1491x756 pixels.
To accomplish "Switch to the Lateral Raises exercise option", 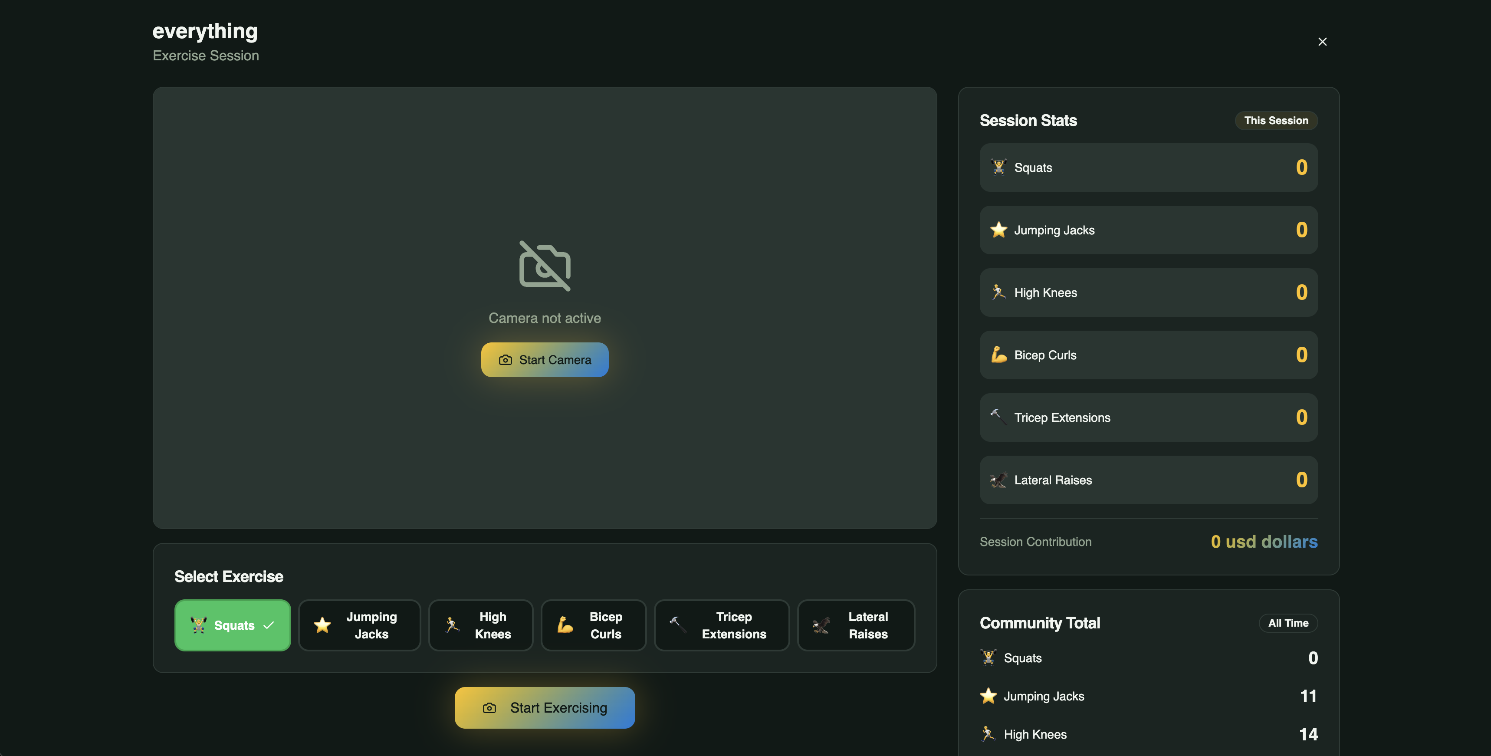I will (855, 625).
